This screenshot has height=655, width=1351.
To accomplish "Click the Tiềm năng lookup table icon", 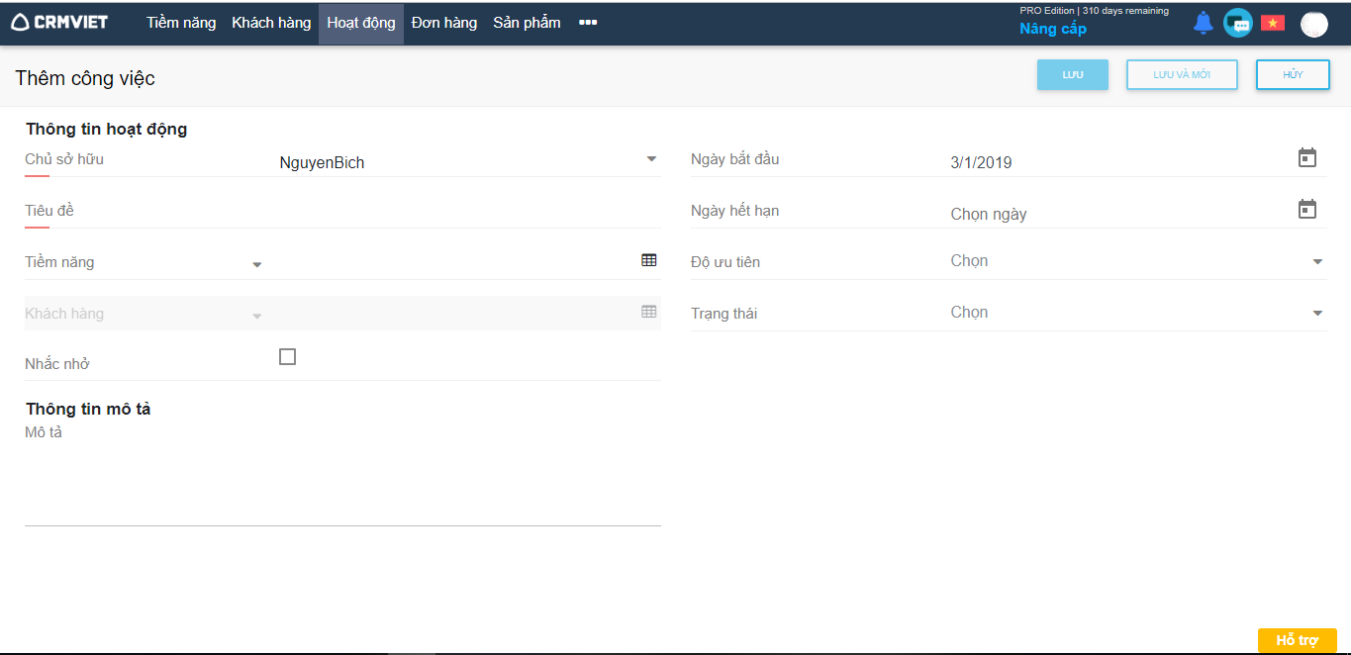I will [x=648, y=260].
